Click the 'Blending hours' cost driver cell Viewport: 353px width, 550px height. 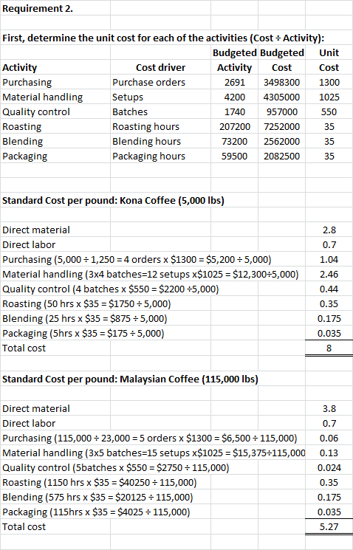(146, 141)
